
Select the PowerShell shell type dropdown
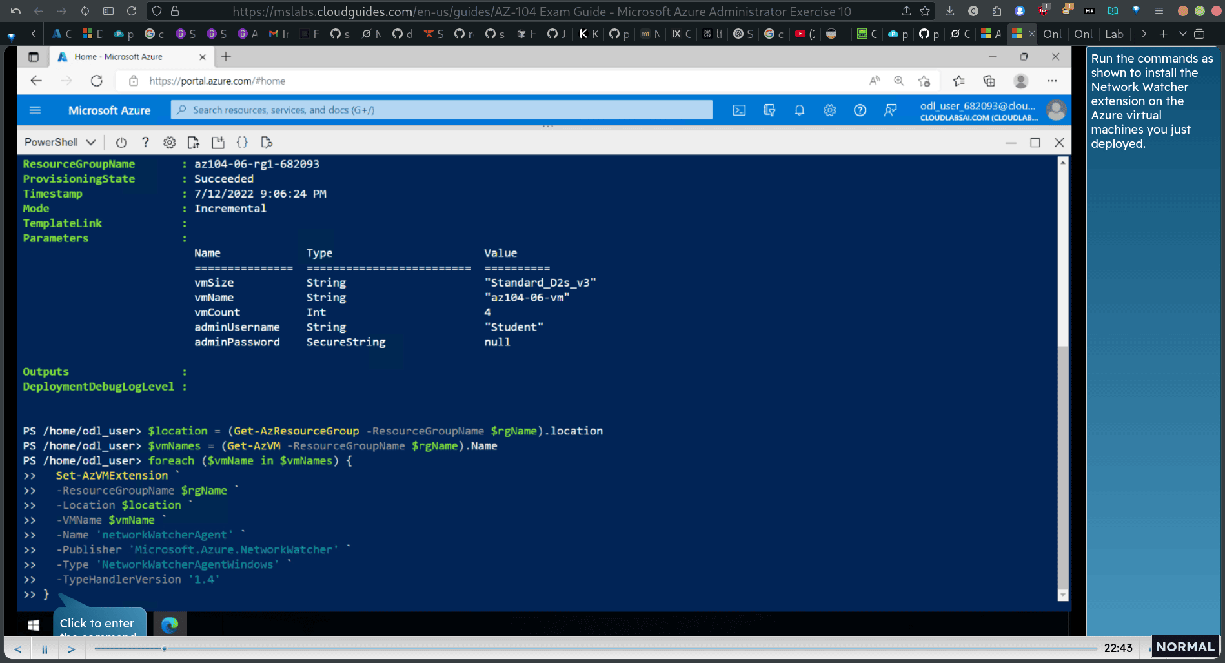pos(59,142)
